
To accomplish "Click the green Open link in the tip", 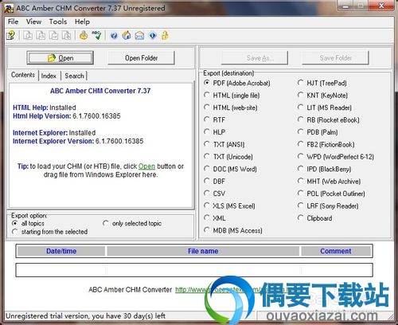I will coord(146,166).
